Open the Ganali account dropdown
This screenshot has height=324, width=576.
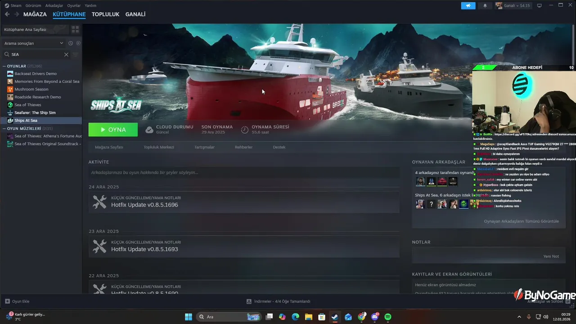pyautogui.click(x=513, y=5)
